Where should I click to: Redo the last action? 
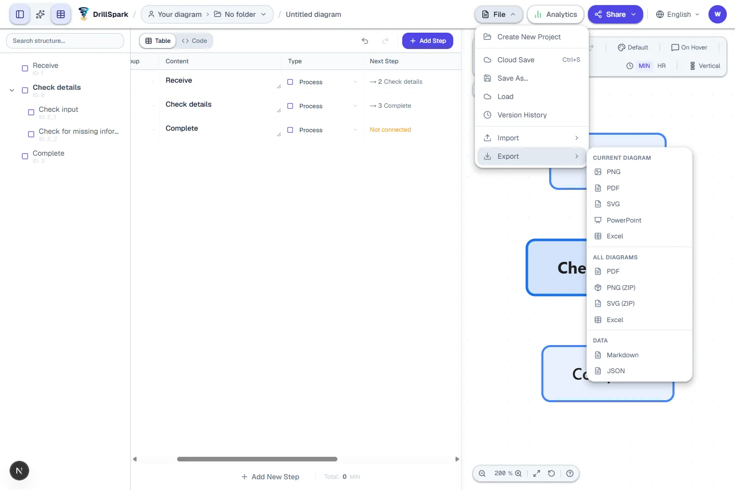pyautogui.click(x=385, y=41)
